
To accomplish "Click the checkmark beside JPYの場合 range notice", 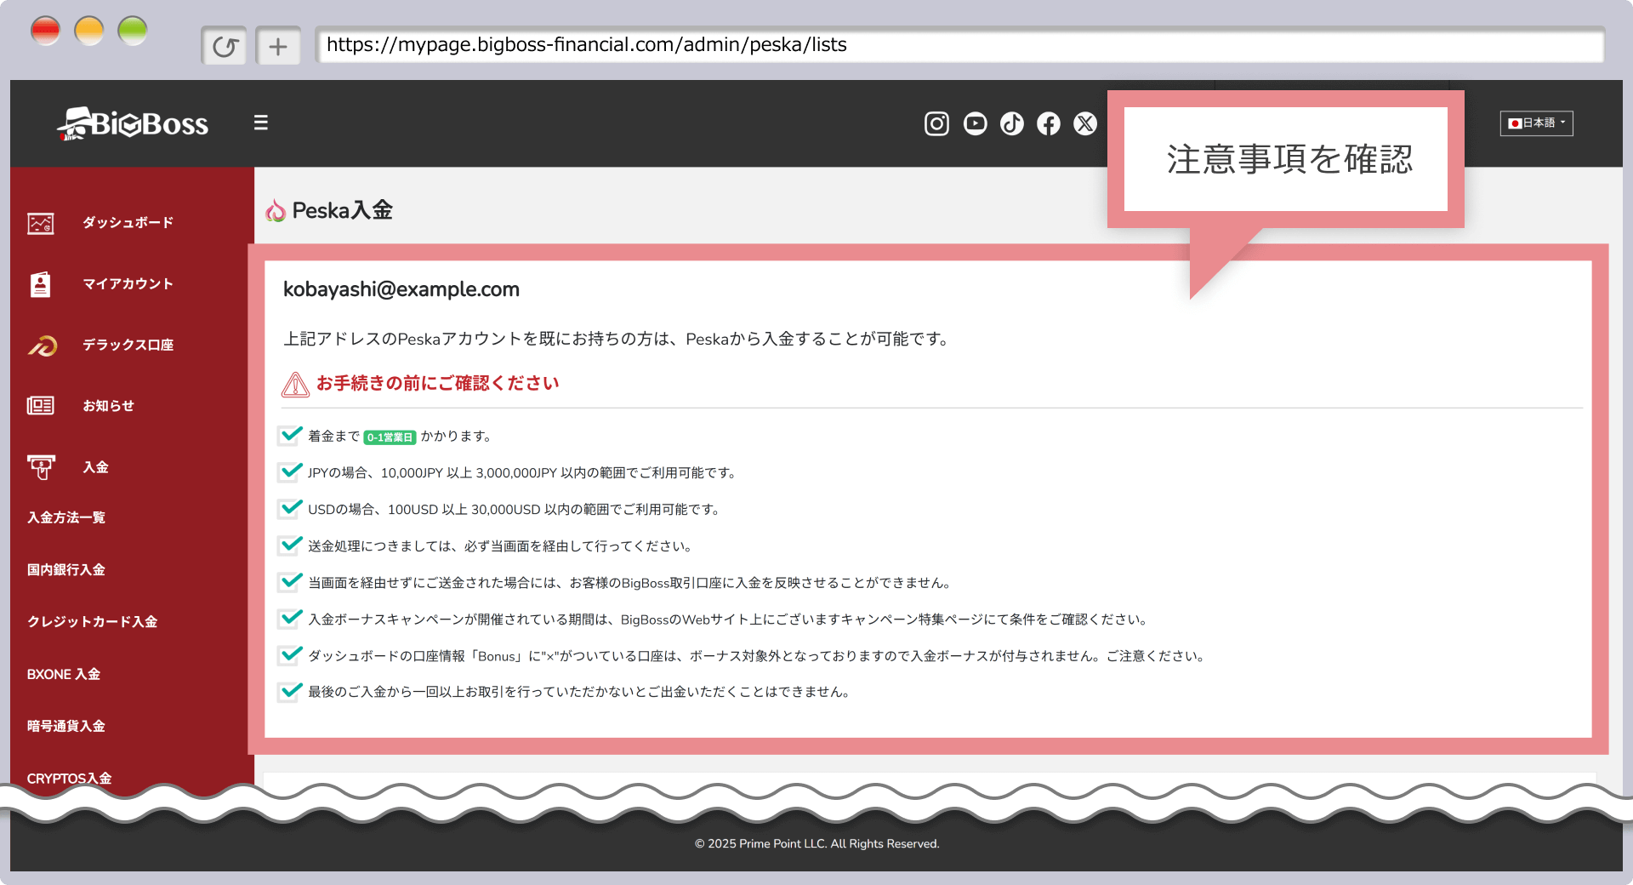I will pos(291,471).
